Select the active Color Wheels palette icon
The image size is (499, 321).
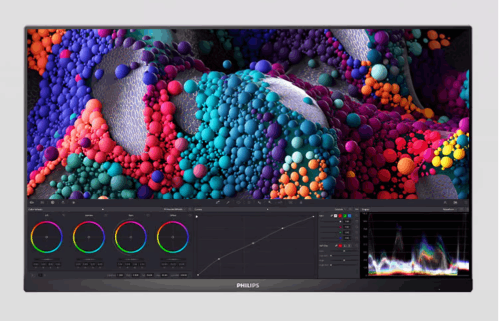click(x=53, y=202)
